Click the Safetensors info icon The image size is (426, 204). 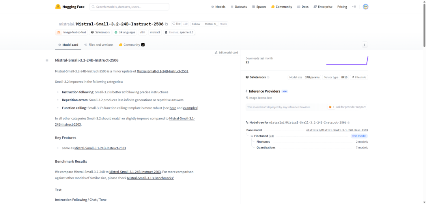tap(268, 77)
